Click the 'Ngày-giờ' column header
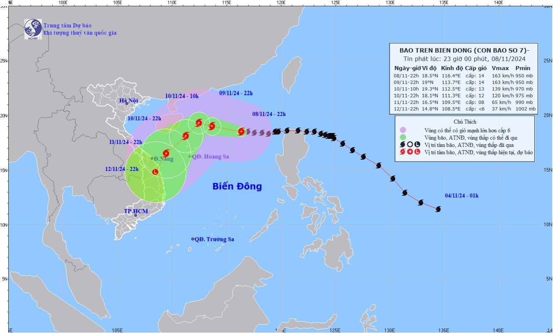The image size is (553, 333). click(x=407, y=68)
